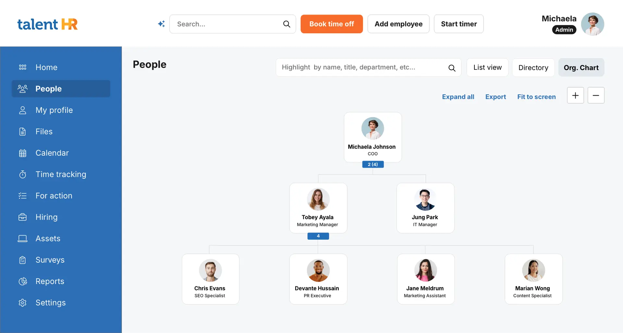Screen dimensions: 623x333
Task: Zoom out the org chart with minus
Action: [x=596, y=95]
